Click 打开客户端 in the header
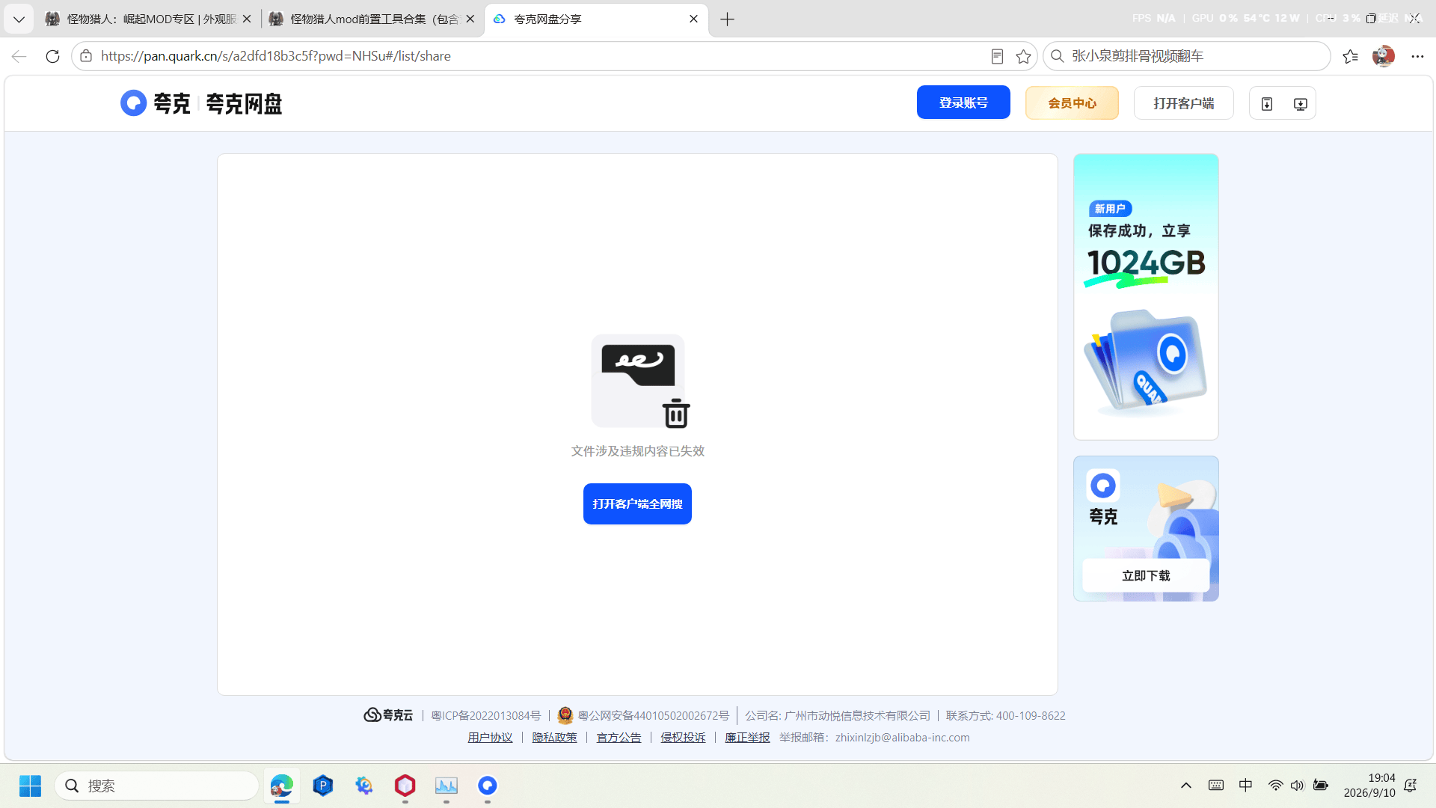Image resolution: width=1436 pixels, height=808 pixels. (1183, 102)
